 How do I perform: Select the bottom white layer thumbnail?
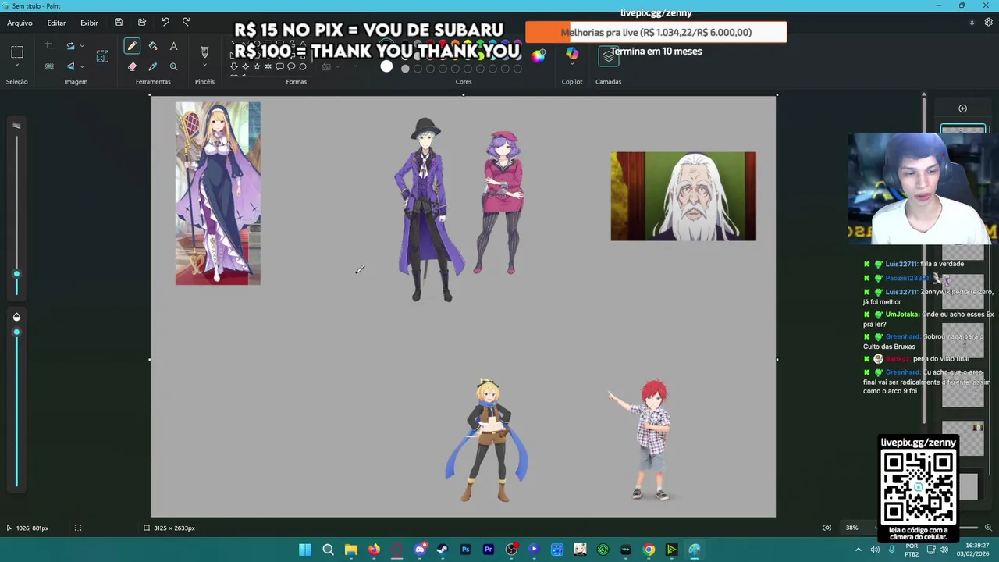pos(968,486)
